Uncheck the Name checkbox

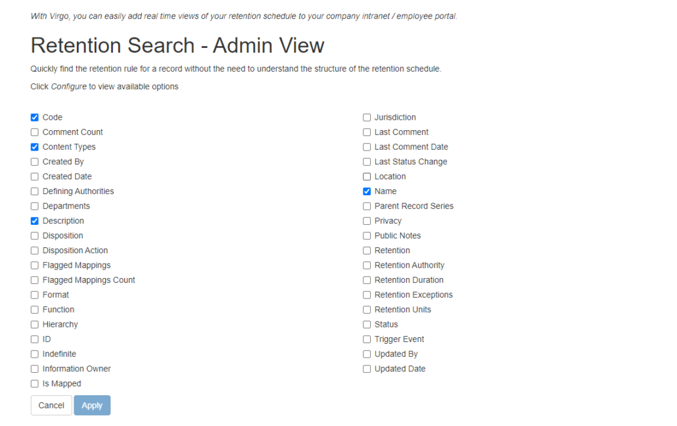[367, 191]
